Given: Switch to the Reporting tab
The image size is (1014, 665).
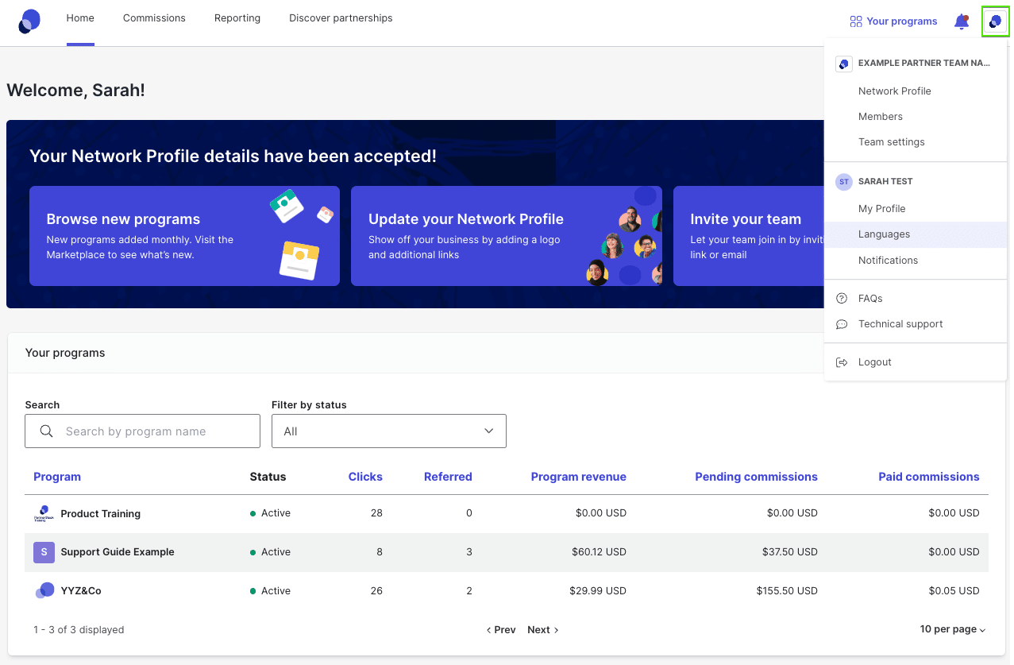Looking at the screenshot, I should click(237, 17).
